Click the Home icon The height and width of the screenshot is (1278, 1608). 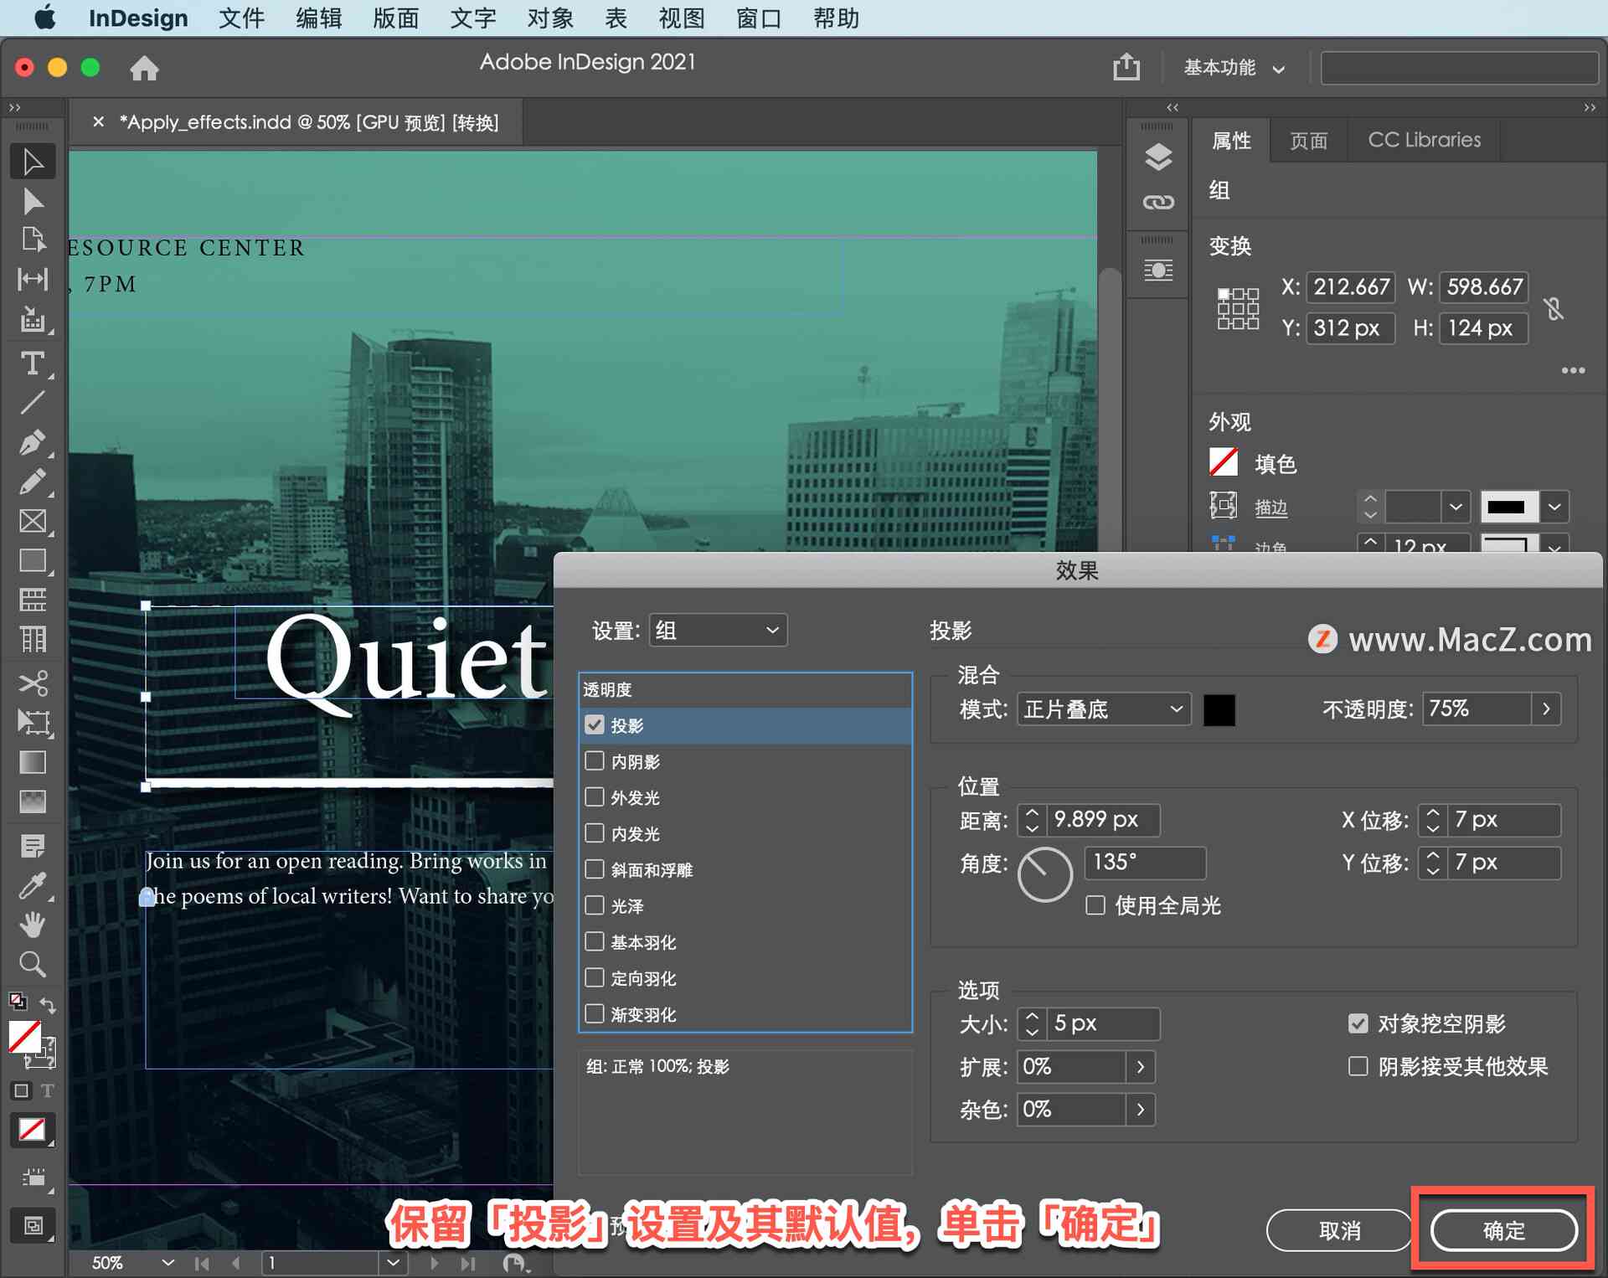[x=144, y=68]
